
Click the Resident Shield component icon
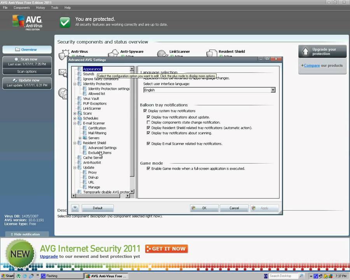click(212, 53)
